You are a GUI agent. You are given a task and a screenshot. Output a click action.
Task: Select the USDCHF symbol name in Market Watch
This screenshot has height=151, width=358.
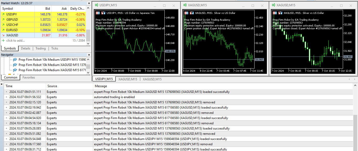(x=12, y=25)
